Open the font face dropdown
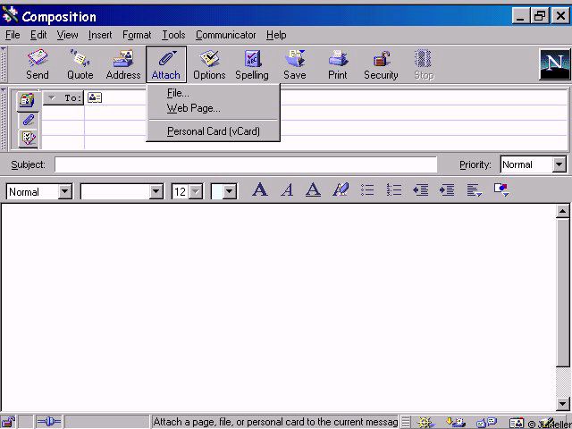The image size is (572, 429). 156,191
